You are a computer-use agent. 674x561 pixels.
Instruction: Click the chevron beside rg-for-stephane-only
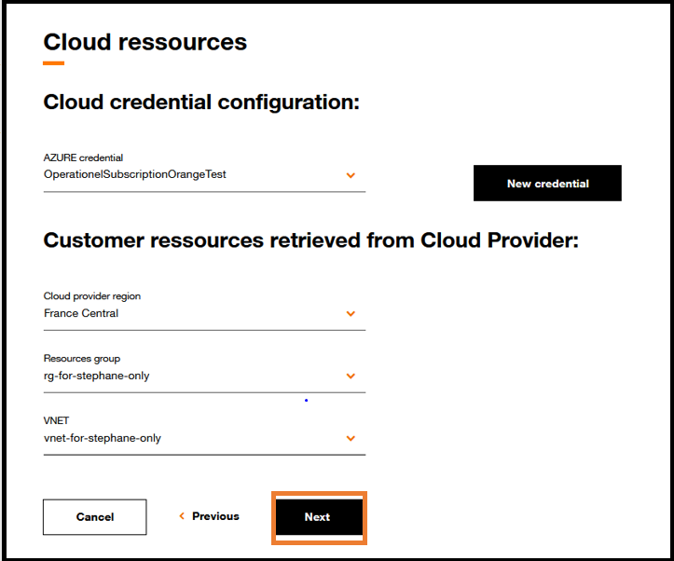351,376
